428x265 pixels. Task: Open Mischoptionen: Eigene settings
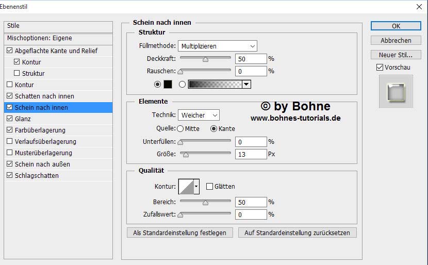[40, 38]
